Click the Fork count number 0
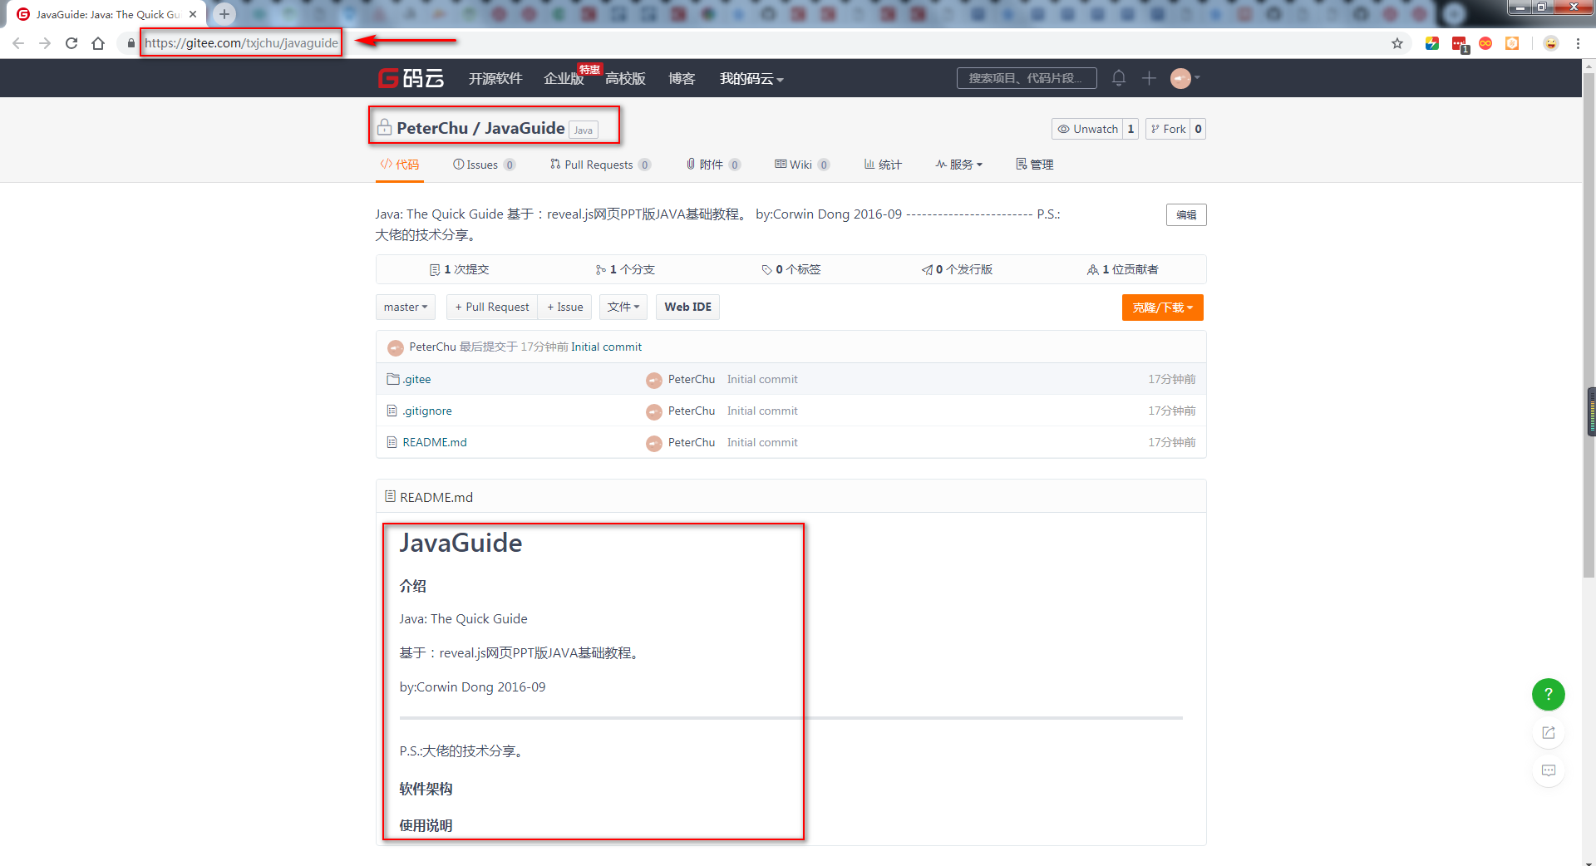The width and height of the screenshot is (1596, 866). click(1198, 129)
